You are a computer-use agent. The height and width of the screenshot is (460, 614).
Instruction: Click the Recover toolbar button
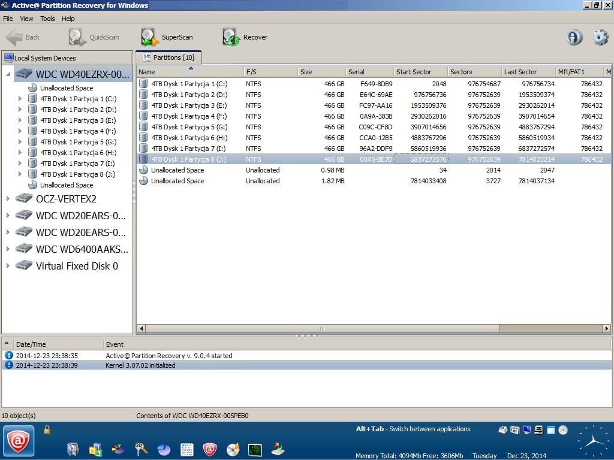(x=245, y=37)
